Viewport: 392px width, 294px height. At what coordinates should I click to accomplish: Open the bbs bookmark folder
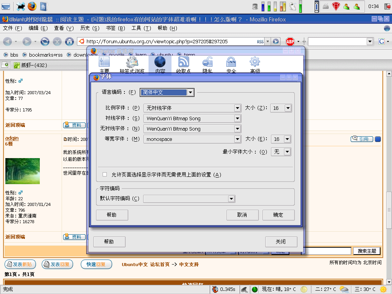(11, 55)
